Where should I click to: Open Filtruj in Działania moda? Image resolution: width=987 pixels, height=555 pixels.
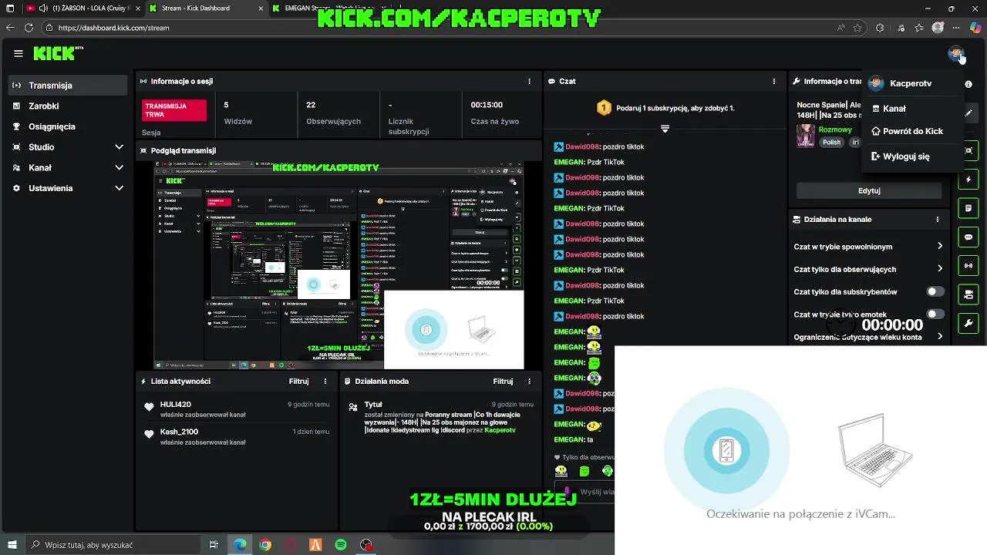503,381
